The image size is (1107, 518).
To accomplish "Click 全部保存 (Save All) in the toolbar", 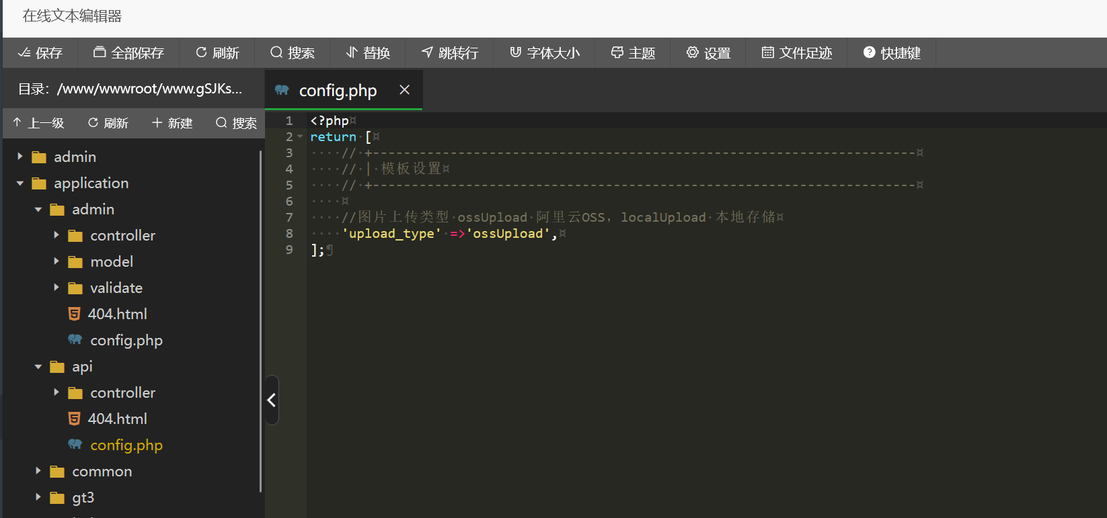I will click(128, 53).
